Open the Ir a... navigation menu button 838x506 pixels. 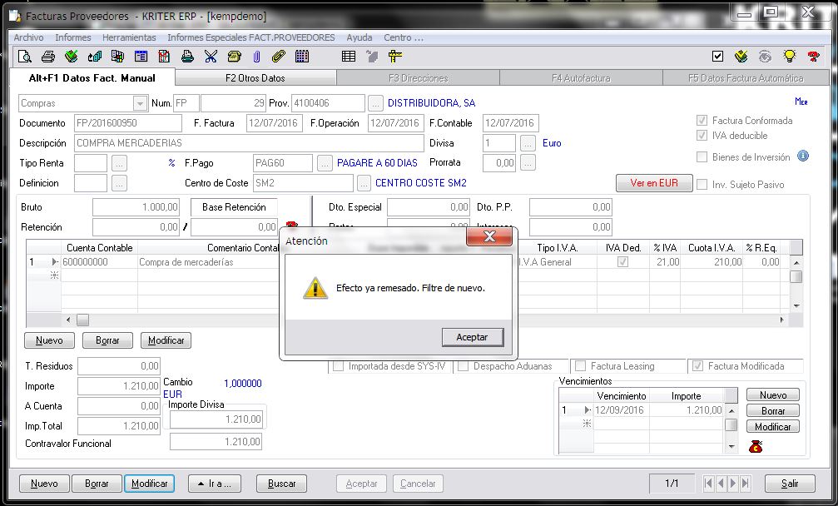(x=215, y=484)
